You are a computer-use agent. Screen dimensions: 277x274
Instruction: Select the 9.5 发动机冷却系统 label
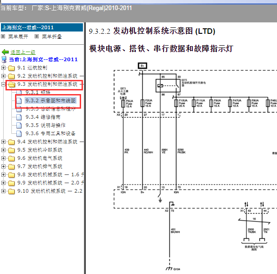pyautogui.click(x=40, y=150)
